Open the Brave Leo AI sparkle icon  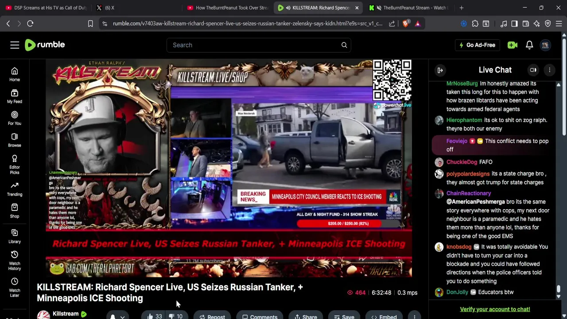(x=537, y=23)
